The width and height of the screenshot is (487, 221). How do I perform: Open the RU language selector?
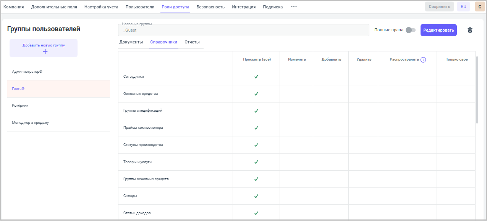coord(463,7)
